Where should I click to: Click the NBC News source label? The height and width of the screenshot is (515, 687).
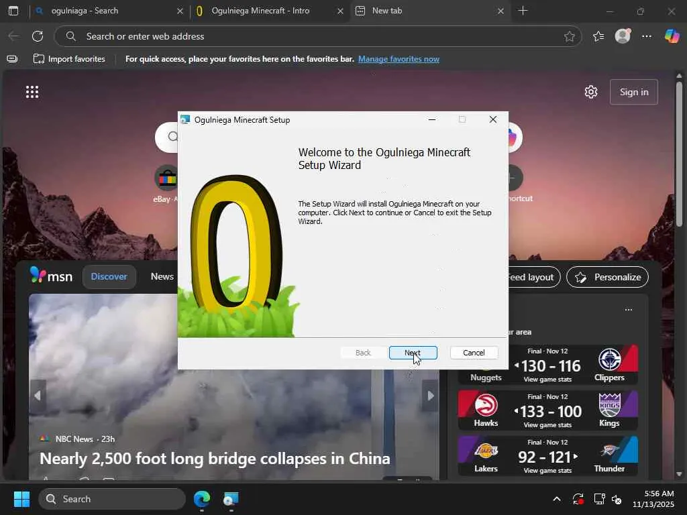74,439
